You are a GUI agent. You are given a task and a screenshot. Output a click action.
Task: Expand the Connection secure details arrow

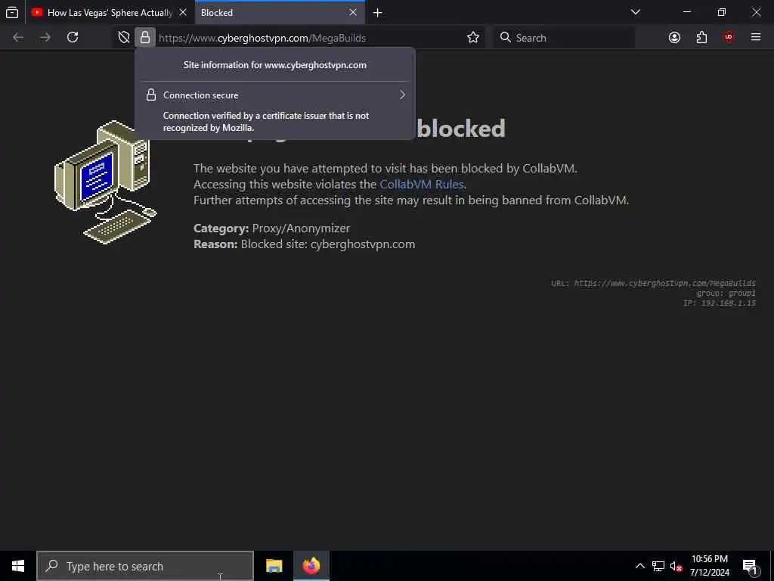click(402, 95)
